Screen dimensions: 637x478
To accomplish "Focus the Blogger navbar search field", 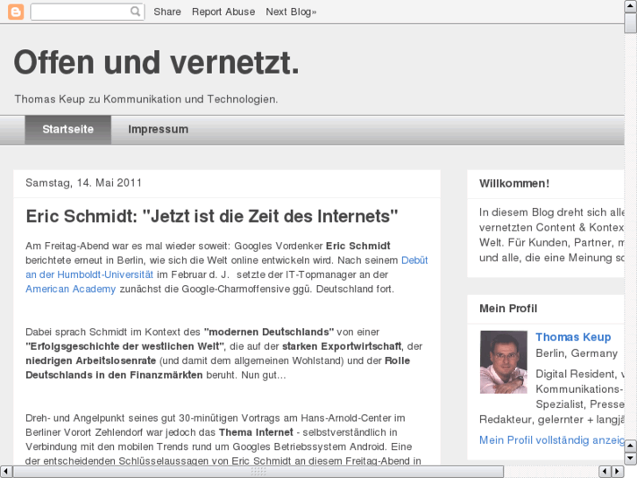I will (88, 11).
